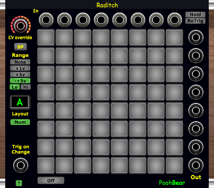Viewport: 214px width, 188px height.
Task: Click the third-row output jack
Action: pyautogui.click(x=196, y=74)
